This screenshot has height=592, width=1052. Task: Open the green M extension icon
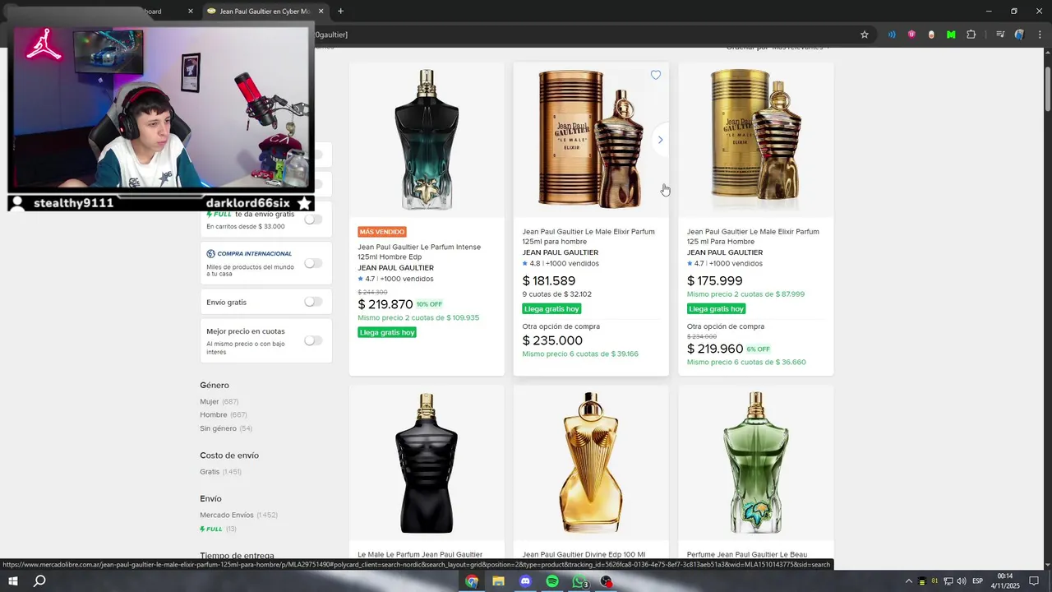(x=951, y=35)
